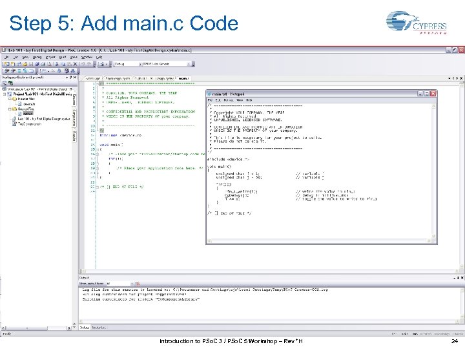The height and width of the screenshot is (349, 465).
Task: Click the clear output icon
Action: click(138, 284)
